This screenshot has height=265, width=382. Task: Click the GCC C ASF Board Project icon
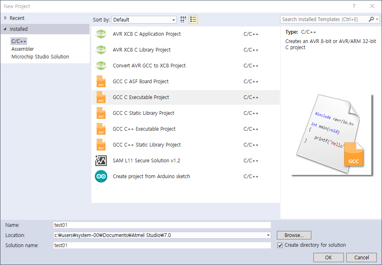[101, 81]
